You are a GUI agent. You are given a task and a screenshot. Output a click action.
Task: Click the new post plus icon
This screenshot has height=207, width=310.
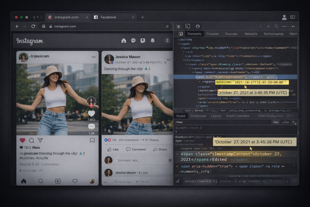58,181
